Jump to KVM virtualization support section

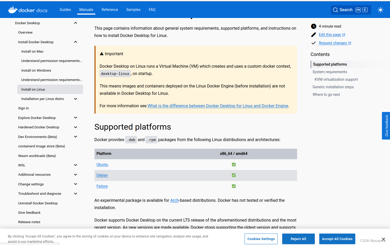(336, 79)
